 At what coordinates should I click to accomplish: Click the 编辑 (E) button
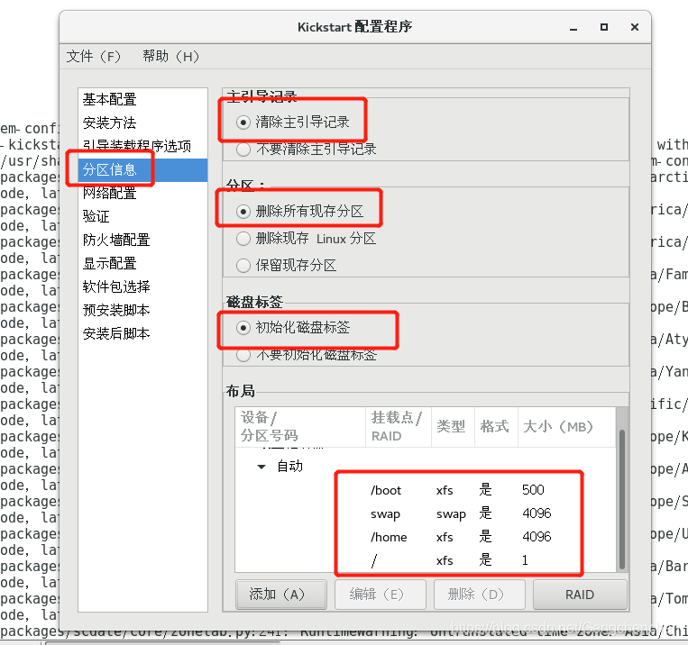381,595
